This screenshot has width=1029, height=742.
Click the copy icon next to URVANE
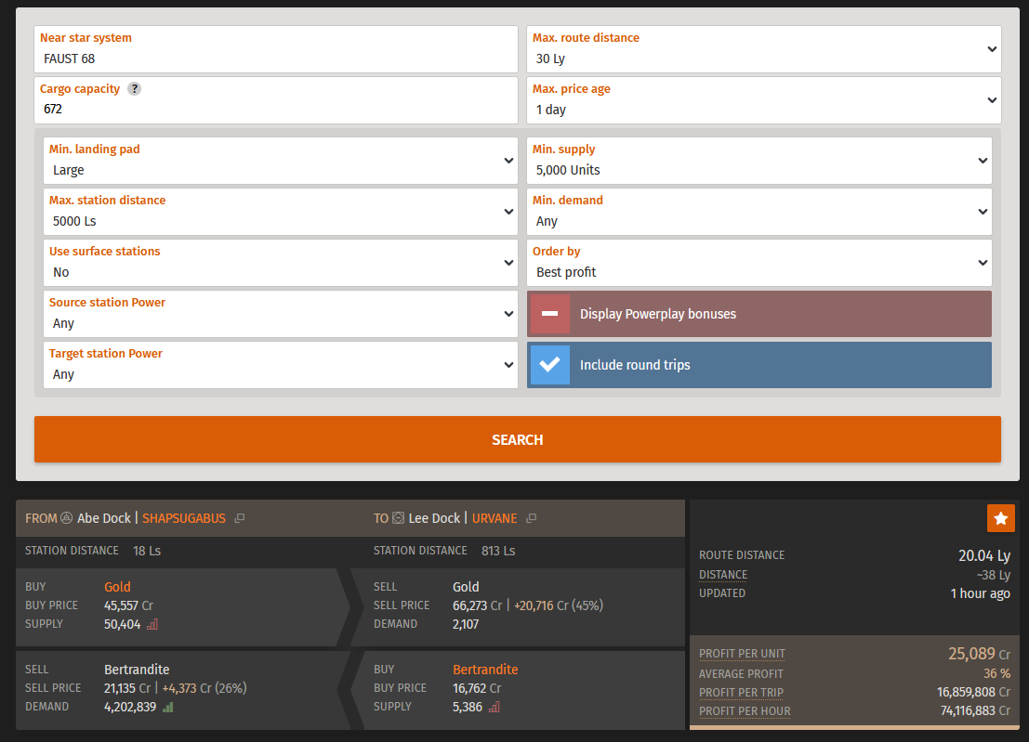click(531, 518)
